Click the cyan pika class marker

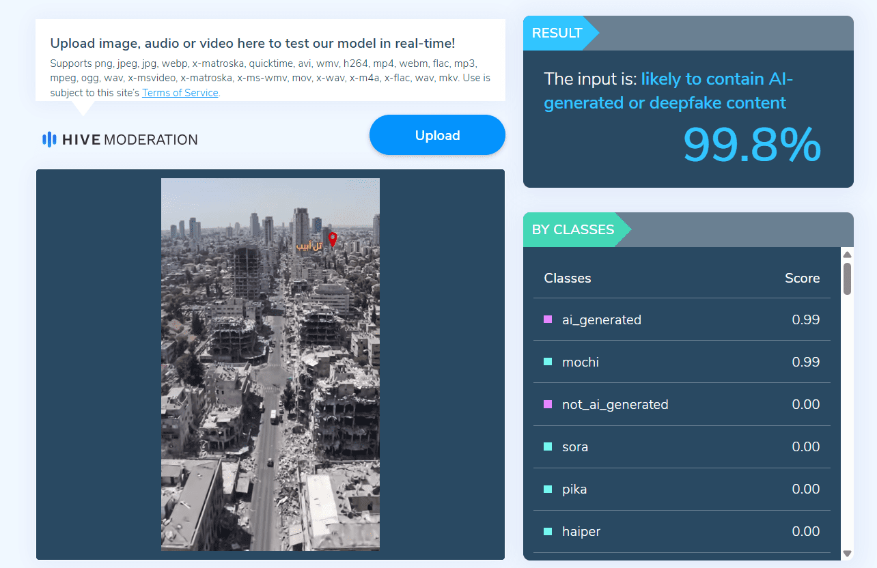click(548, 489)
